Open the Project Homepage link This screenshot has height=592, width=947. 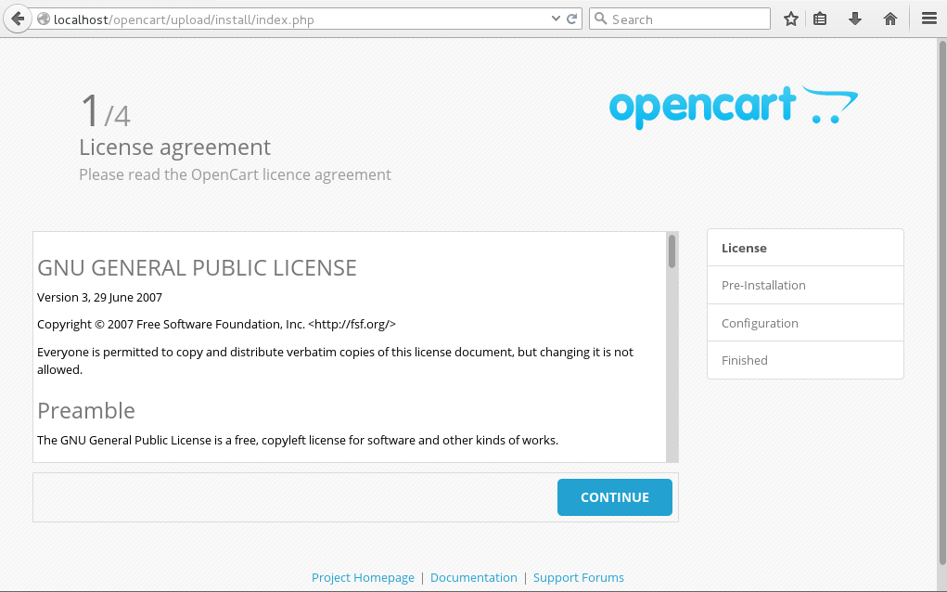(363, 577)
